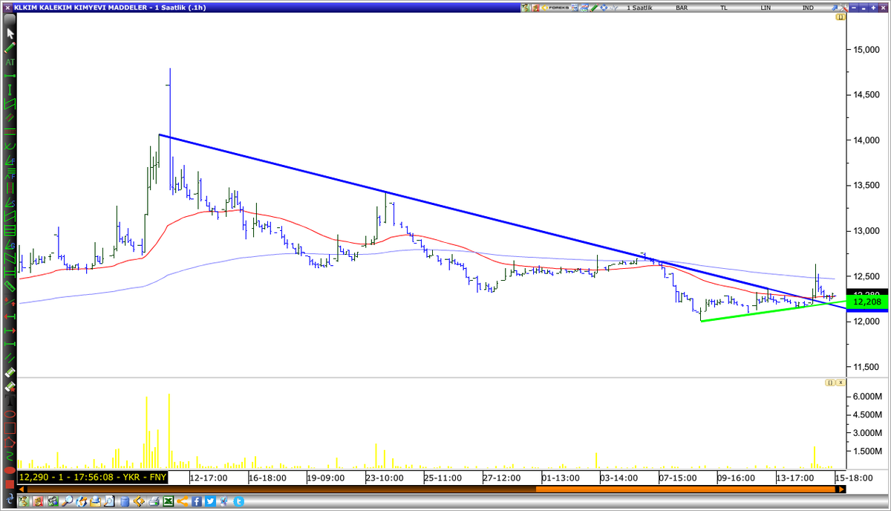Screen dimensions: 891x511
Task: Click the scroll-left orange arrow at chart bottom
Action: pos(23,489)
